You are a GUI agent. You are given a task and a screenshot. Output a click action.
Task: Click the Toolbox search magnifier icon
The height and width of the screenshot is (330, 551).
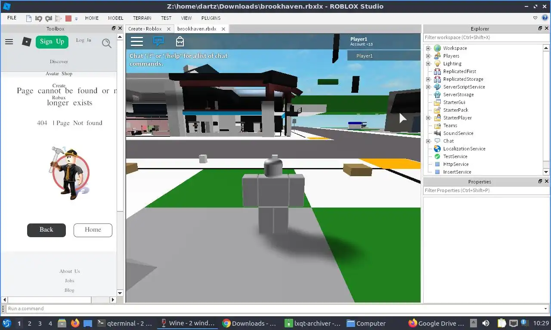click(107, 43)
